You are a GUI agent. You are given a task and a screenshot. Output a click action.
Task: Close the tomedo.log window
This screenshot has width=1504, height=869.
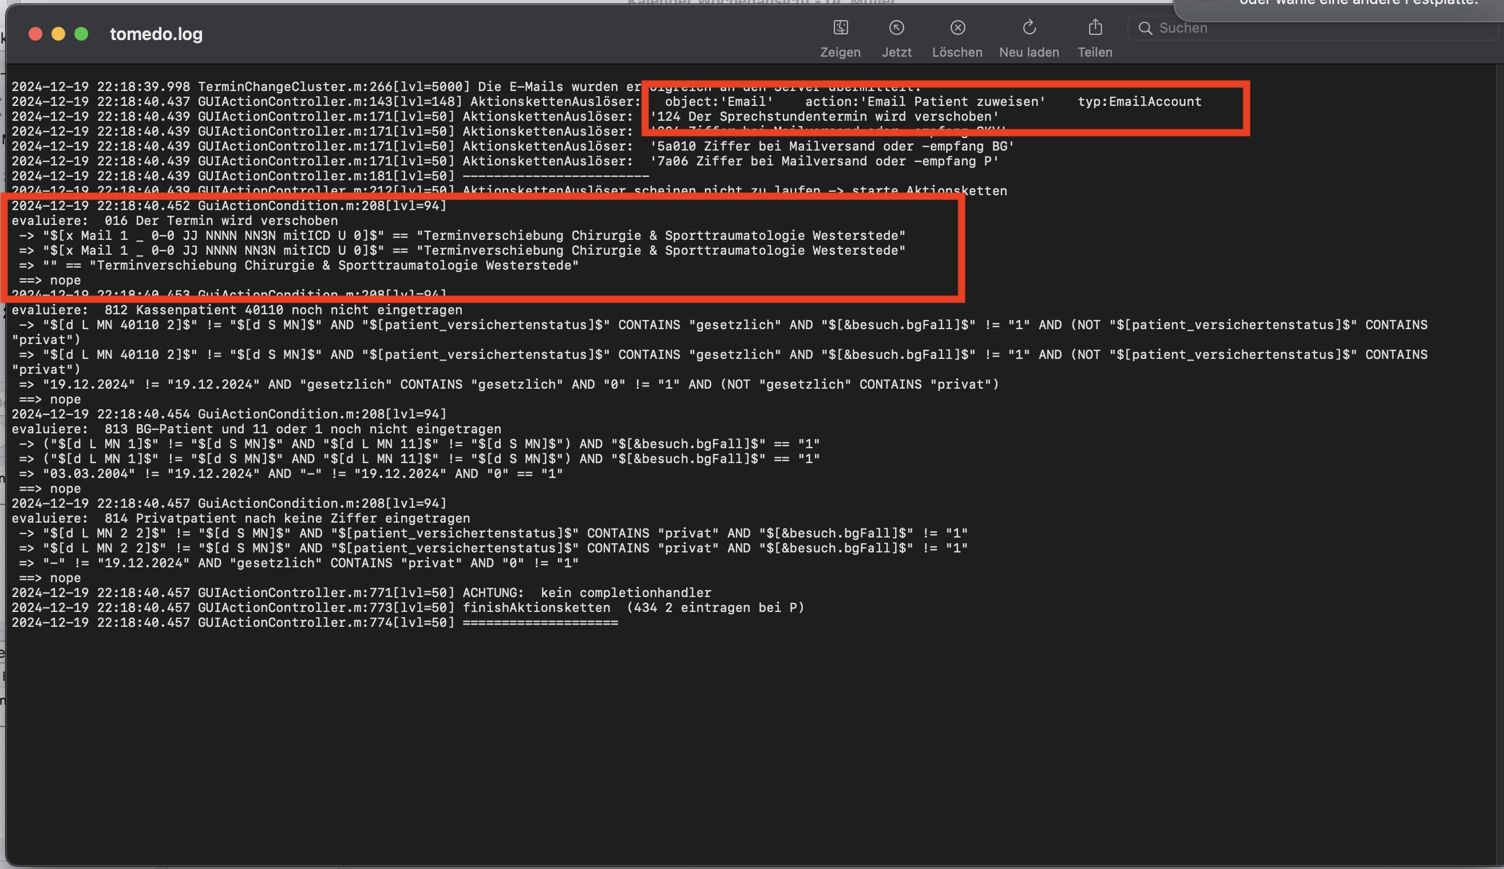tap(35, 34)
